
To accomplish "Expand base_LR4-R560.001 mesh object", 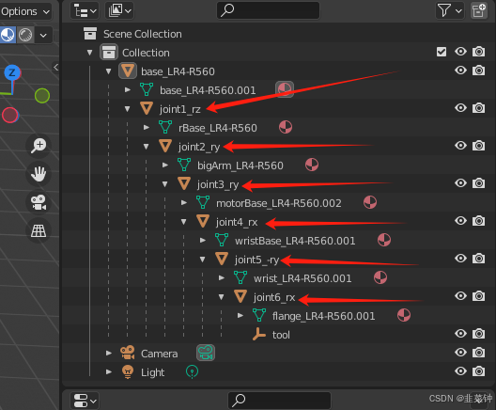I will [x=128, y=90].
